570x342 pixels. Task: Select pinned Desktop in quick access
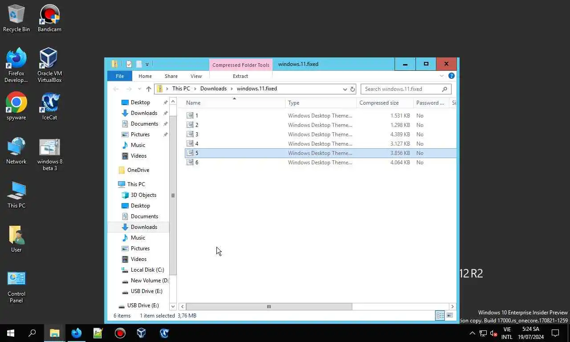click(x=140, y=102)
